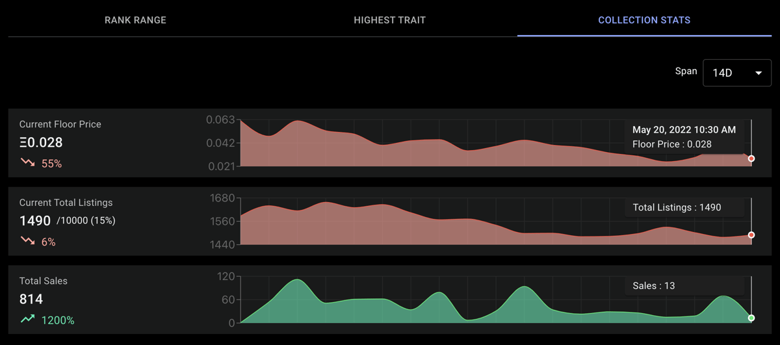The width and height of the screenshot is (780, 345).
Task: Click the first peak of the green sales chart
Action: [296, 280]
